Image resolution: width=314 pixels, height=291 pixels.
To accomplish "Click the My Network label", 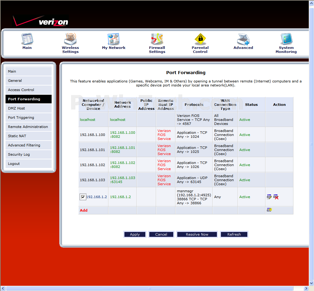I will [x=114, y=48].
